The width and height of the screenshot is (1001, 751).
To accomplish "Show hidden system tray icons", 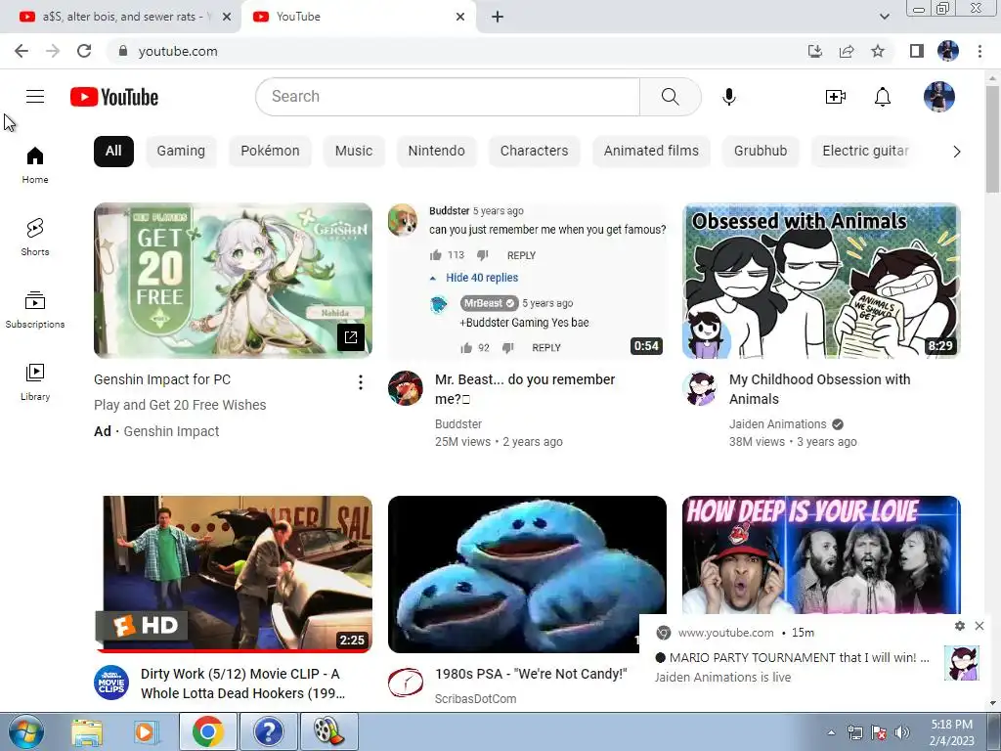I will 831,732.
